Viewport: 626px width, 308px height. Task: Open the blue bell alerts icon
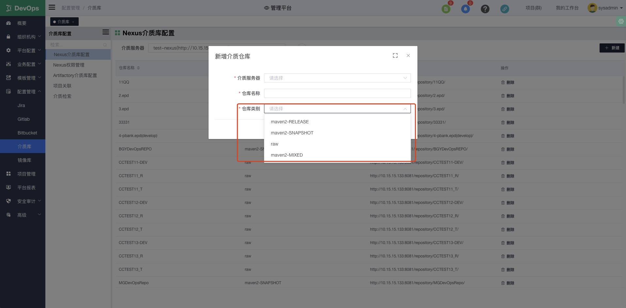pyautogui.click(x=465, y=9)
